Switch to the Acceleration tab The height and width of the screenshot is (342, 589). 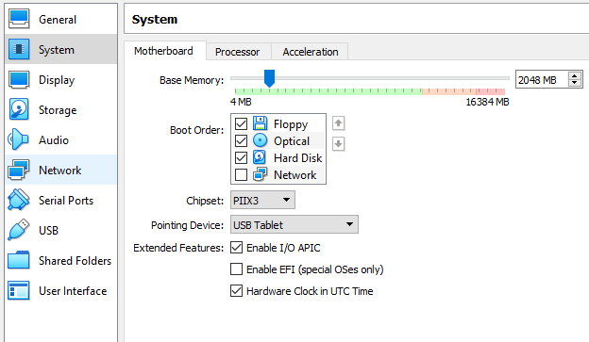tap(311, 52)
